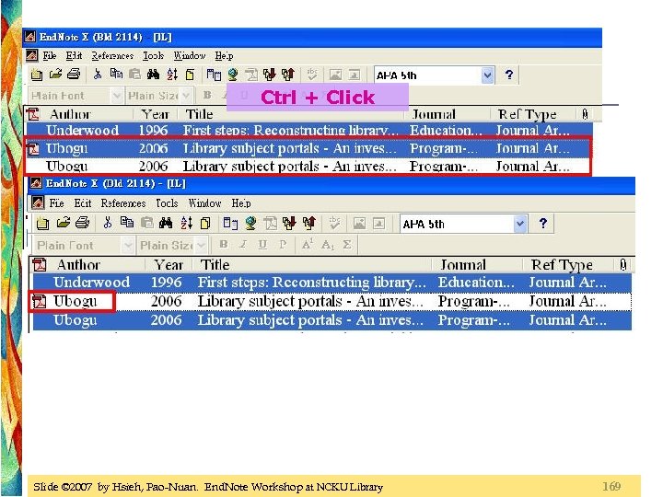The image size is (663, 497).
Task: Click globe Connect icon in upper window
Action: point(233,75)
